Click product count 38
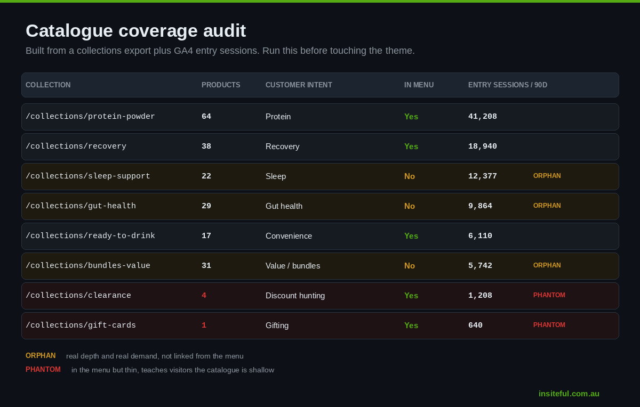 coord(206,146)
